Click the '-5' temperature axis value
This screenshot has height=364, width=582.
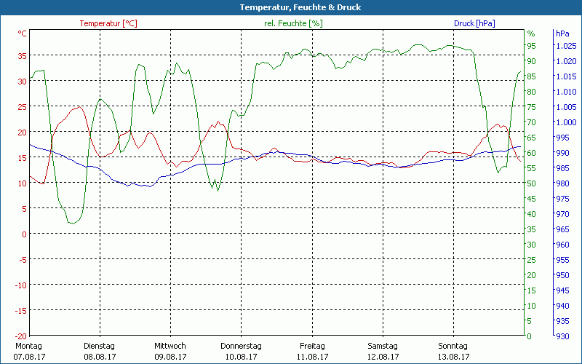[x=23, y=260]
